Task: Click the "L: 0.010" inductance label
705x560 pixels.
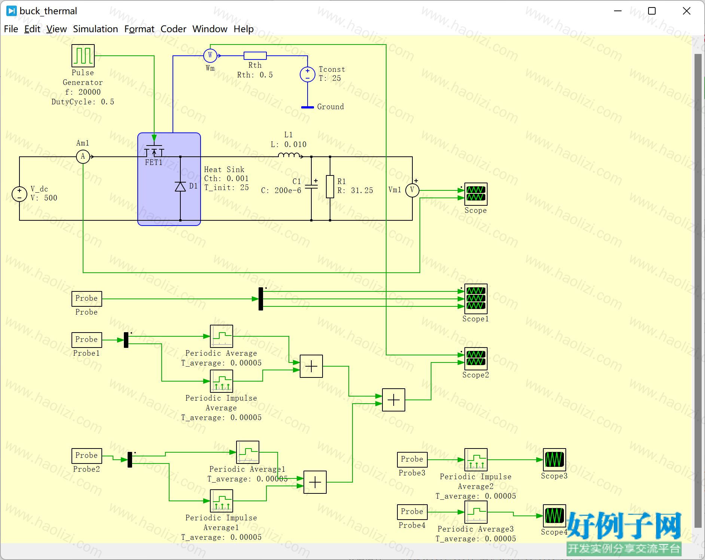Action: click(289, 144)
